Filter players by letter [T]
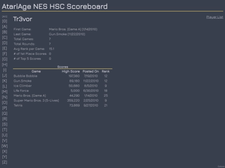Screen dimensions: 225x168 (x=5, y=130)
